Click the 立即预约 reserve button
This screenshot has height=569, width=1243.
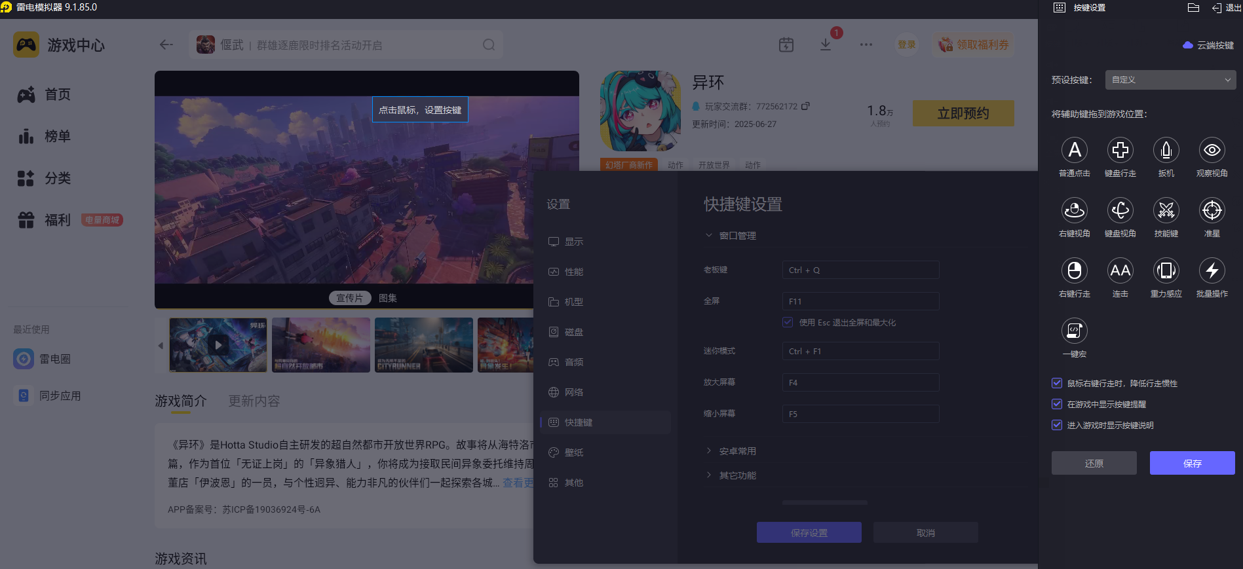(x=963, y=113)
